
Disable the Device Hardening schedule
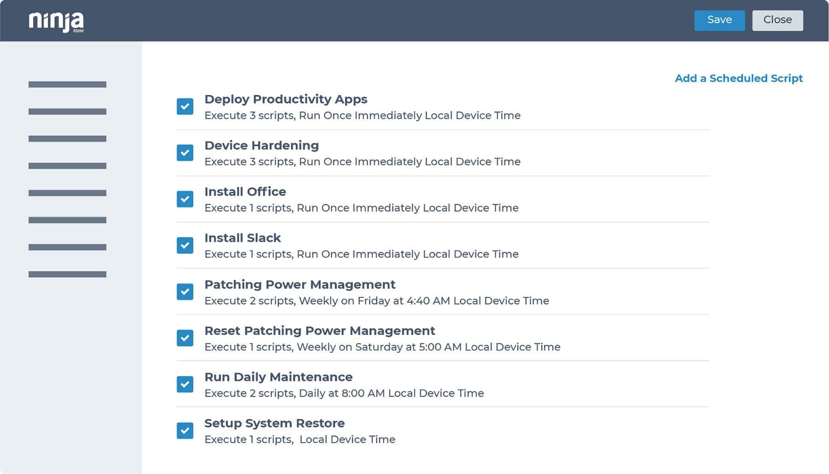(x=185, y=152)
